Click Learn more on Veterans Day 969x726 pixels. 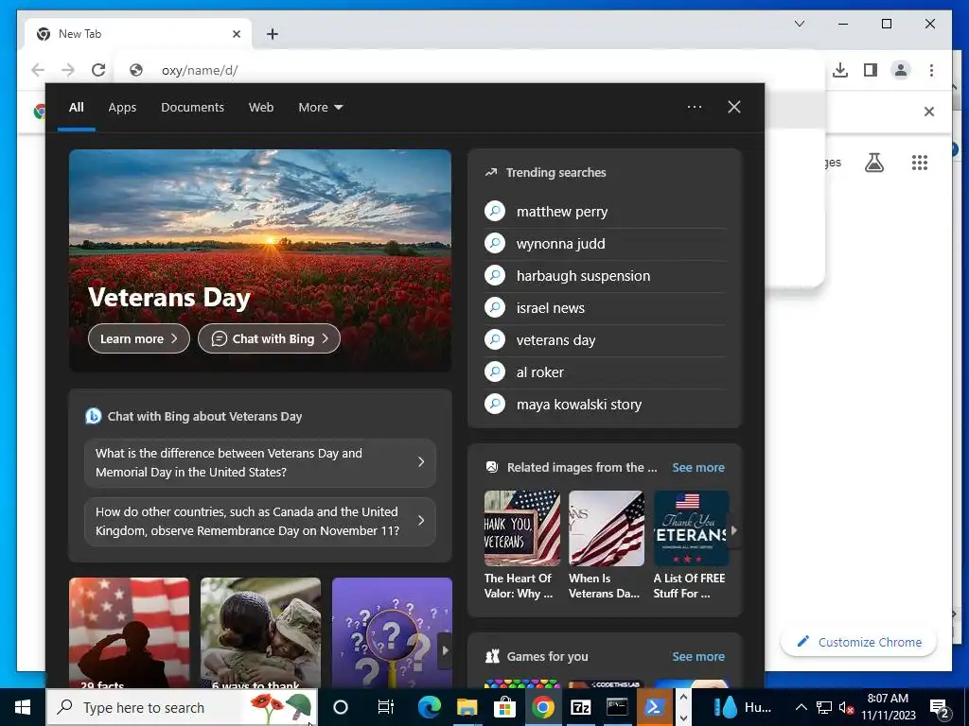[x=139, y=338]
